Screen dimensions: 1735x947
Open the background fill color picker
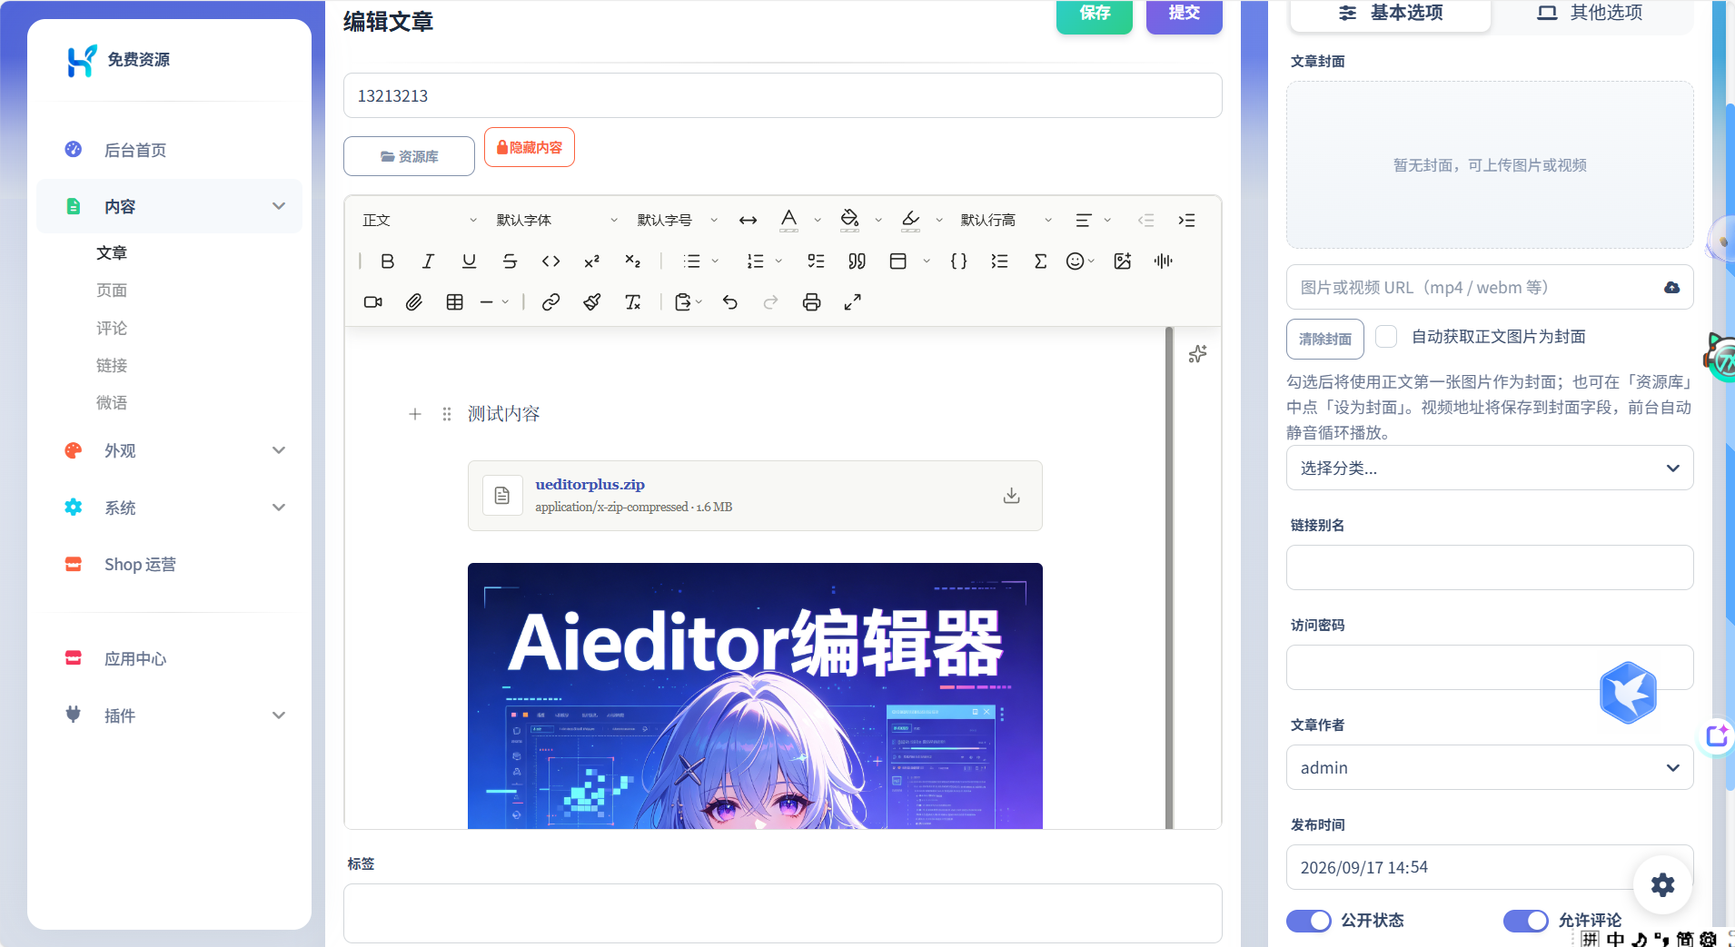point(850,221)
